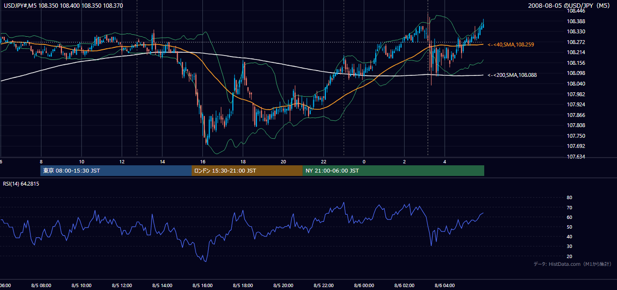Select the NY 21:00-06:00 JST session bar

[393, 171]
